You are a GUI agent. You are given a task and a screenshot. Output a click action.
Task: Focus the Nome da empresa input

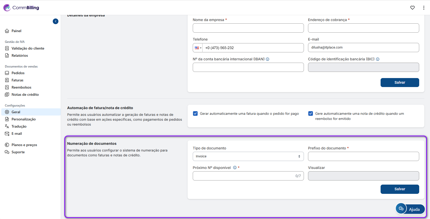248,28
